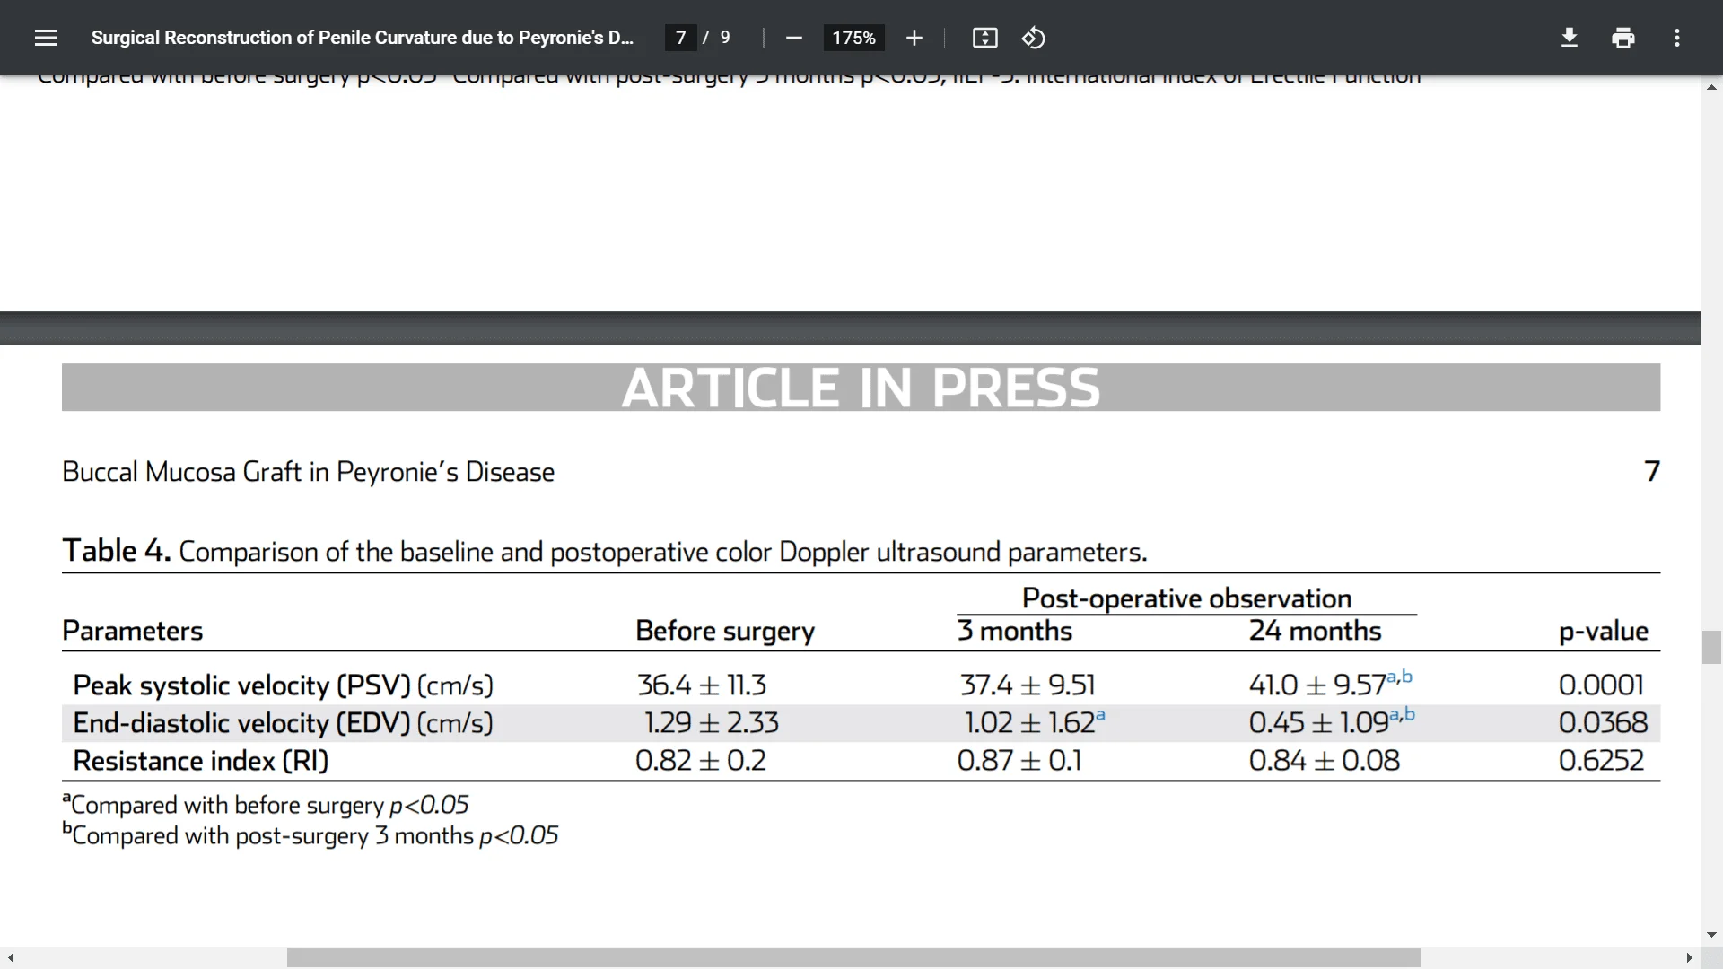Click the scroll up arrow
1723x969 pixels.
1711,87
